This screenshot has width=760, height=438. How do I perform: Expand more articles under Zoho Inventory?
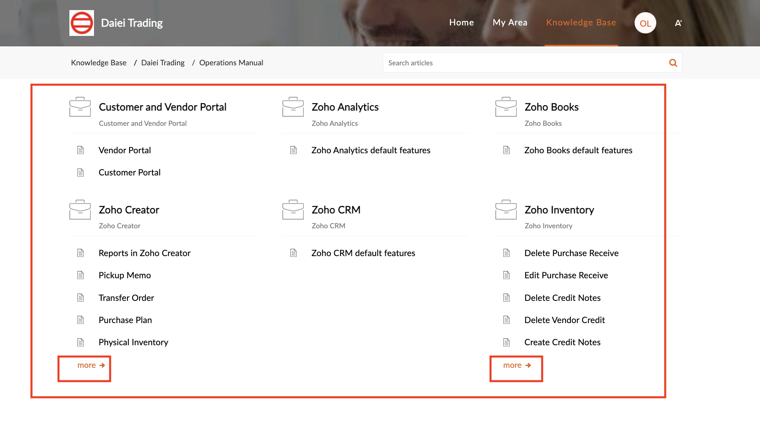(517, 365)
